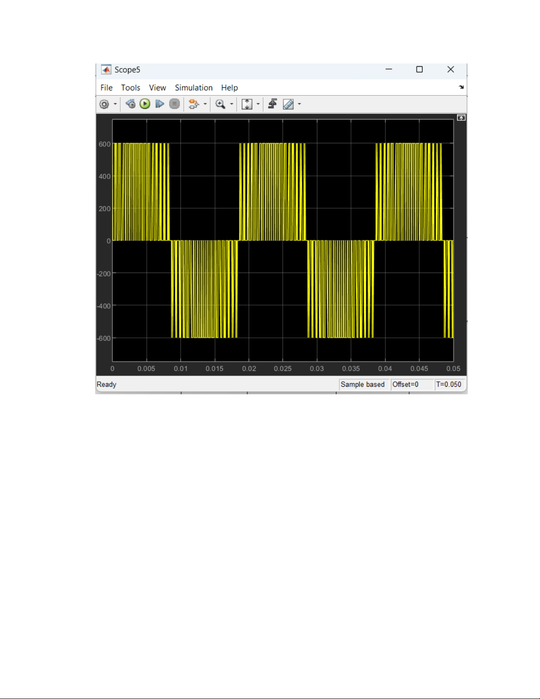The height and width of the screenshot is (699, 540).
Task: Click Scale Axes Limits icon
Action: coord(247,104)
